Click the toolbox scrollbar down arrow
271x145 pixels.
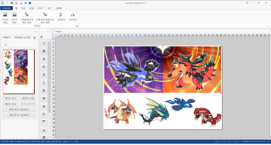(x=49, y=137)
